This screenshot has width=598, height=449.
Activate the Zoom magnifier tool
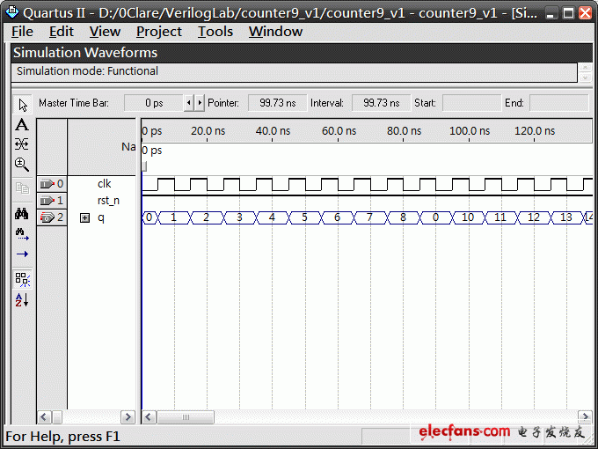[x=23, y=165]
